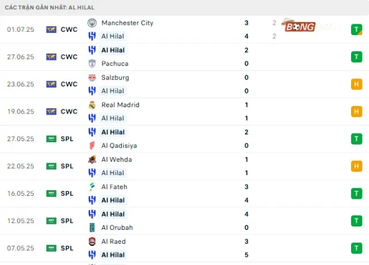Open the Real Madrid team name link

tap(120, 105)
